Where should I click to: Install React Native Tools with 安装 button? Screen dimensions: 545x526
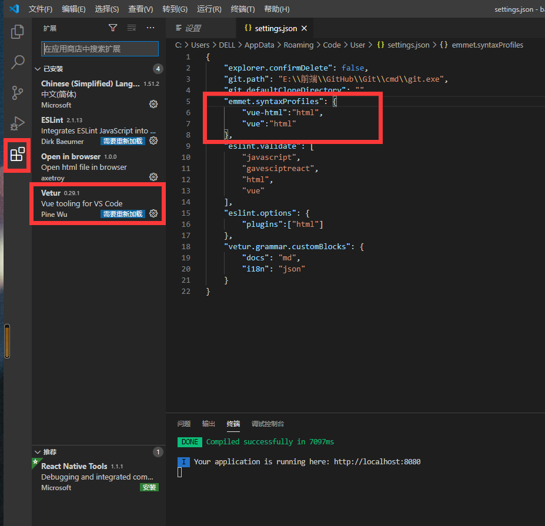[149, 487]
